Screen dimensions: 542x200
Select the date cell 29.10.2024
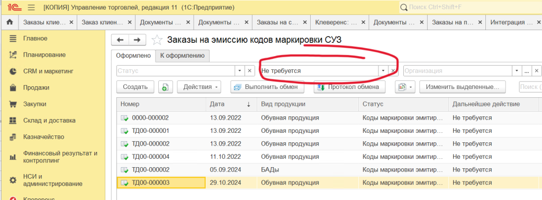pos(232,183)
